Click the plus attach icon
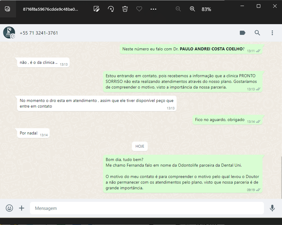The height and width of the screenshot is (225, 282). click(x=22, y=208)
